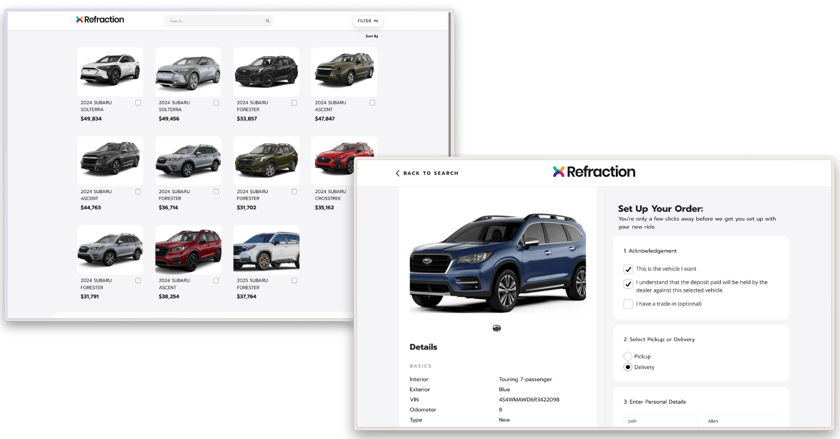
Task: Click the search window's vertical scrollbar
Action: (450, 85)
